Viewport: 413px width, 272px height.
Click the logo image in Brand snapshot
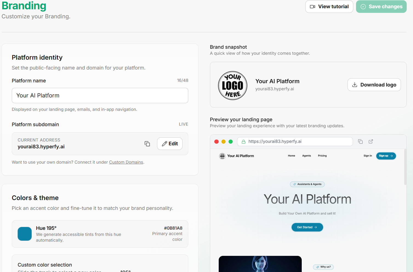coord(233,85)
